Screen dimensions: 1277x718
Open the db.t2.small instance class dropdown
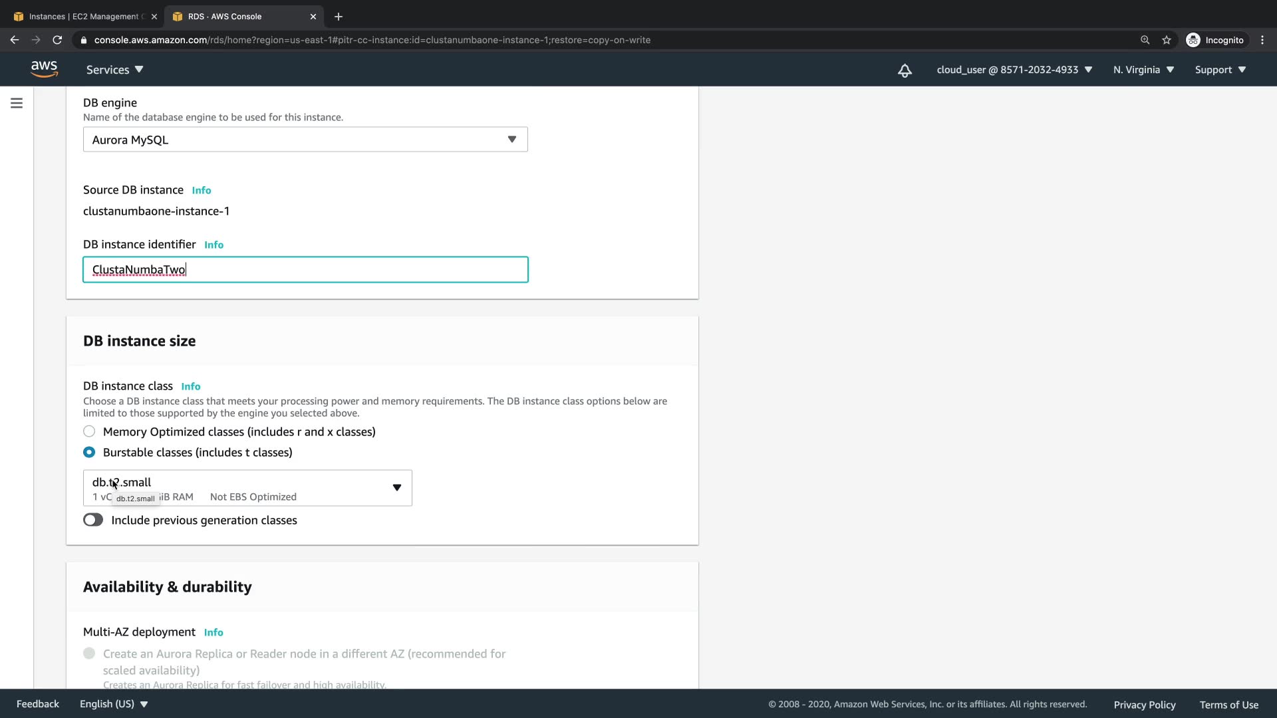point(247,488)
